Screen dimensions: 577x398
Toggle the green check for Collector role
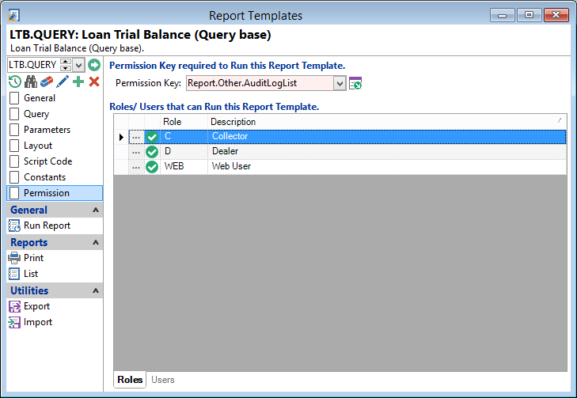click(152, 137)
